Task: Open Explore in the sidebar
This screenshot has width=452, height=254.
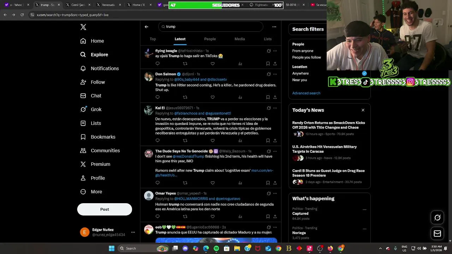Action: [94, 55]
